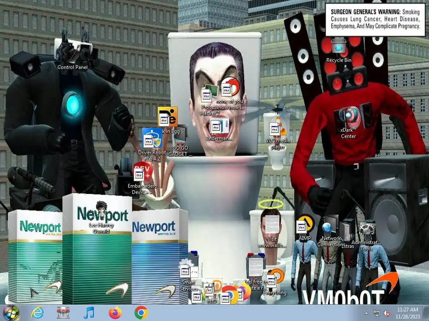Show hidden system tray icons arrow
Viewport: 429px width, 321px height.
pos(366,313)
